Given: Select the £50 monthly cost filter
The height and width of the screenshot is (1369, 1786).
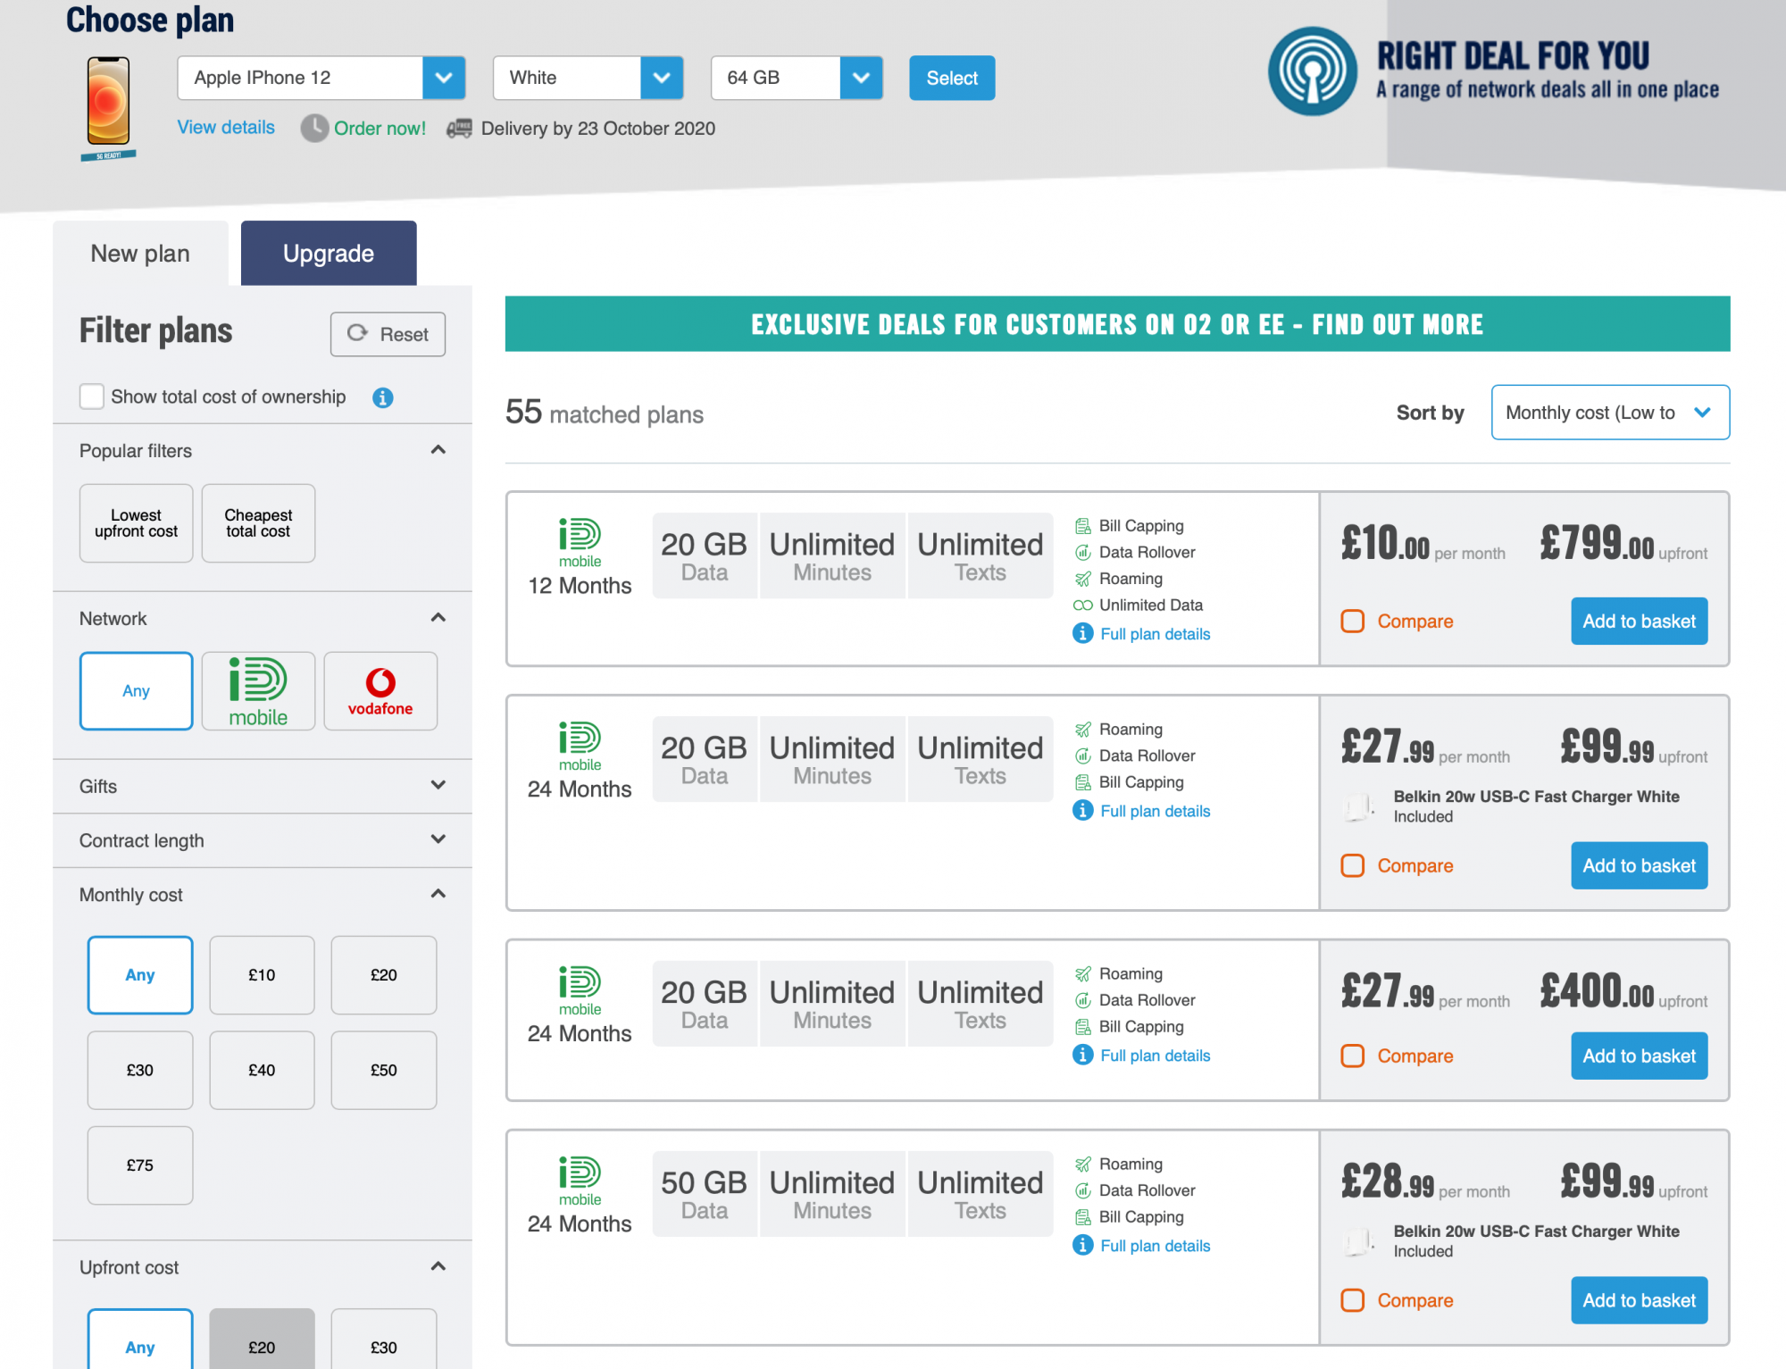Looking at the screenshot, I should pyautogui.click(x=384, y=1071).
